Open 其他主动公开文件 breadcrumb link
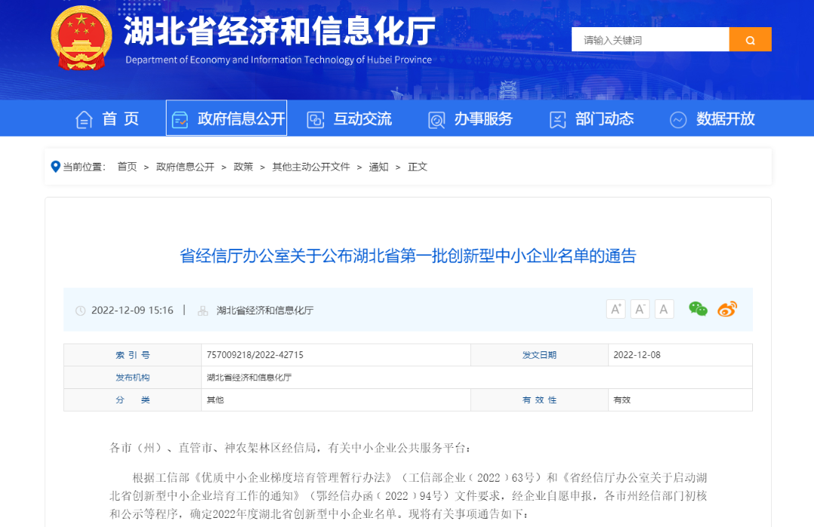The height and width of the screenshot is (527, 814). (x=311, y=167)
